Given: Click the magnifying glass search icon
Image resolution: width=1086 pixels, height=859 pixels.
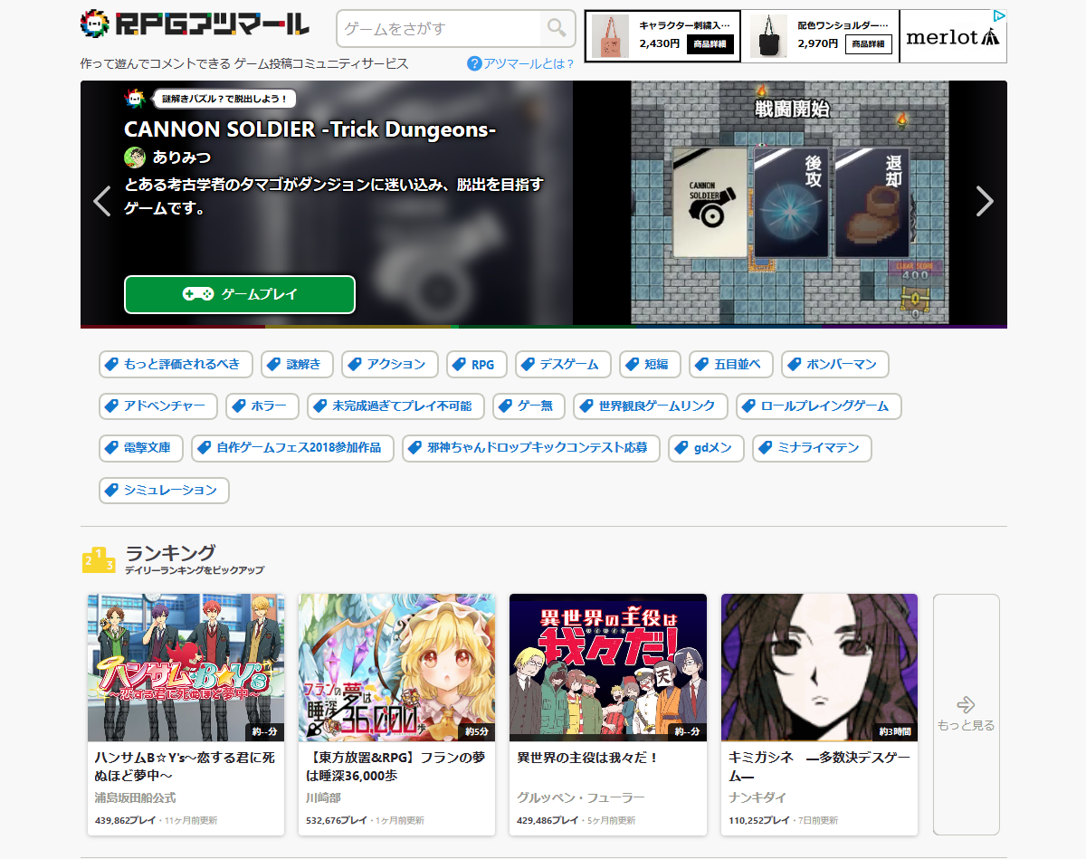Looking at the screenshot, I should [x=557, y=28].
